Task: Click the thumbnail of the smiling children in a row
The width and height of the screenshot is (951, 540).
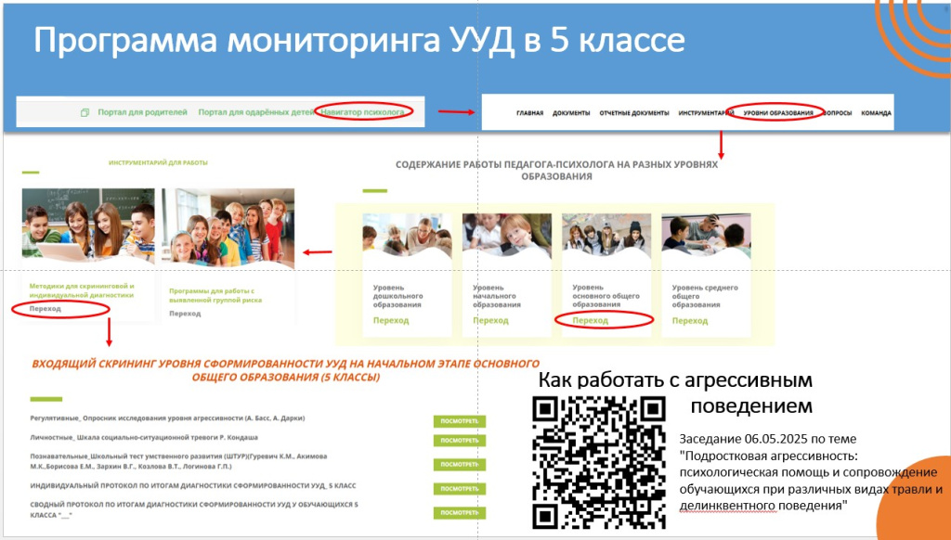Action: click(228, 228)
